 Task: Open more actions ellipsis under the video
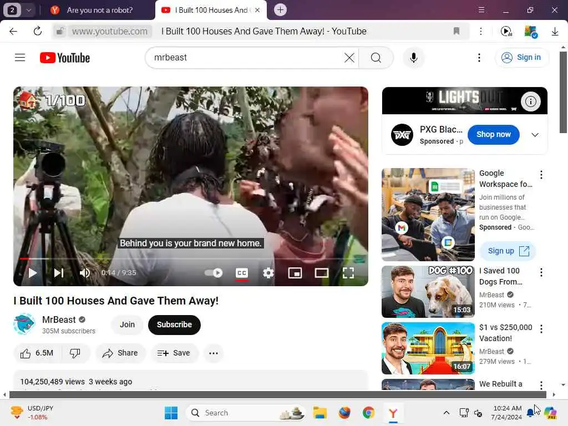click(x=214, y=353)
